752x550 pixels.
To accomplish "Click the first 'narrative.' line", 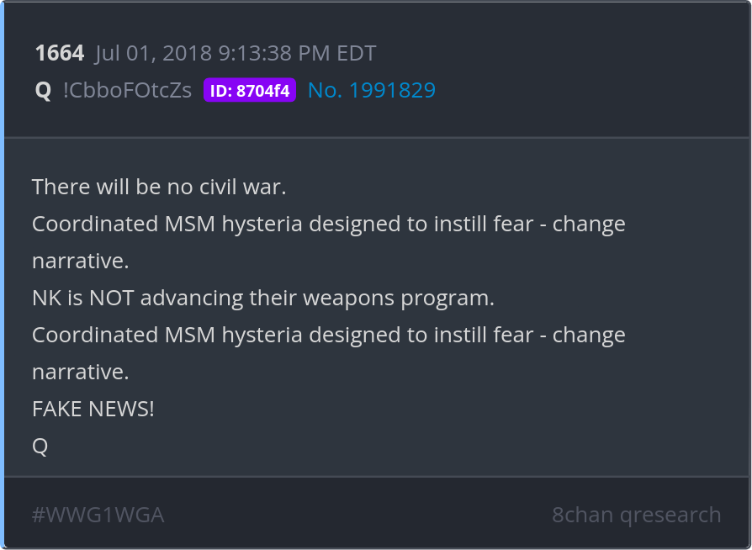I will pyautogui.click(x=81, y=261).
